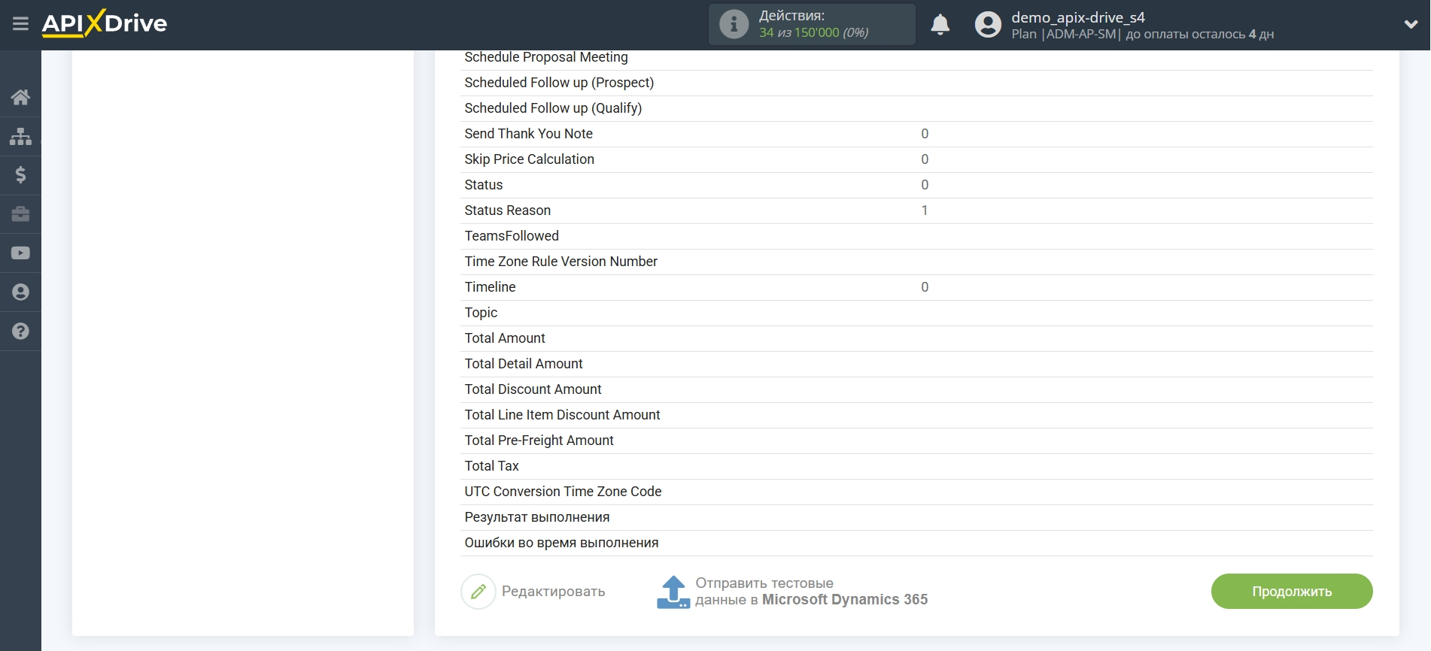This screenshot has width=1431, height=651.
Task: Select the Total Detail Amount row
Action: pyautogui.click(x=916, y=365)
